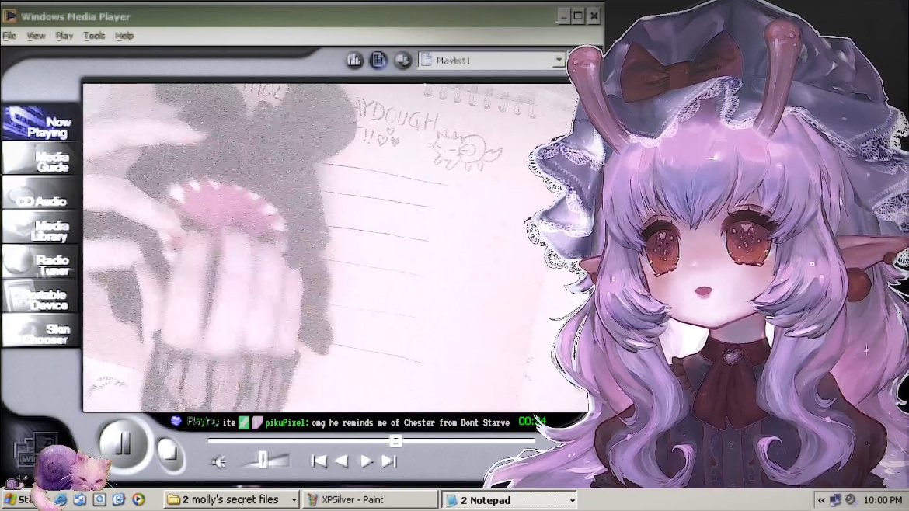The image size is (909, 511).
Task: Minimize the Windows Media Player window
Action: point(563,16)
